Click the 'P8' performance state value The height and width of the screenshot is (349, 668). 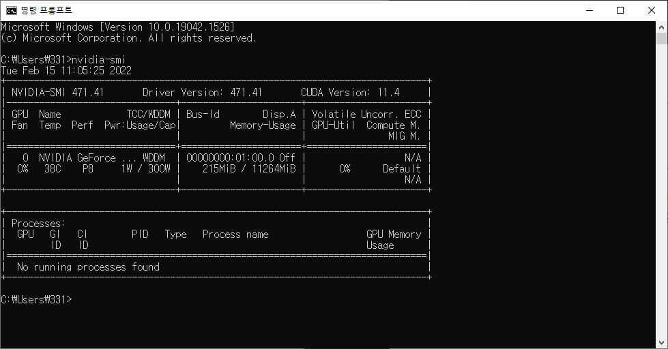point(88,169)
